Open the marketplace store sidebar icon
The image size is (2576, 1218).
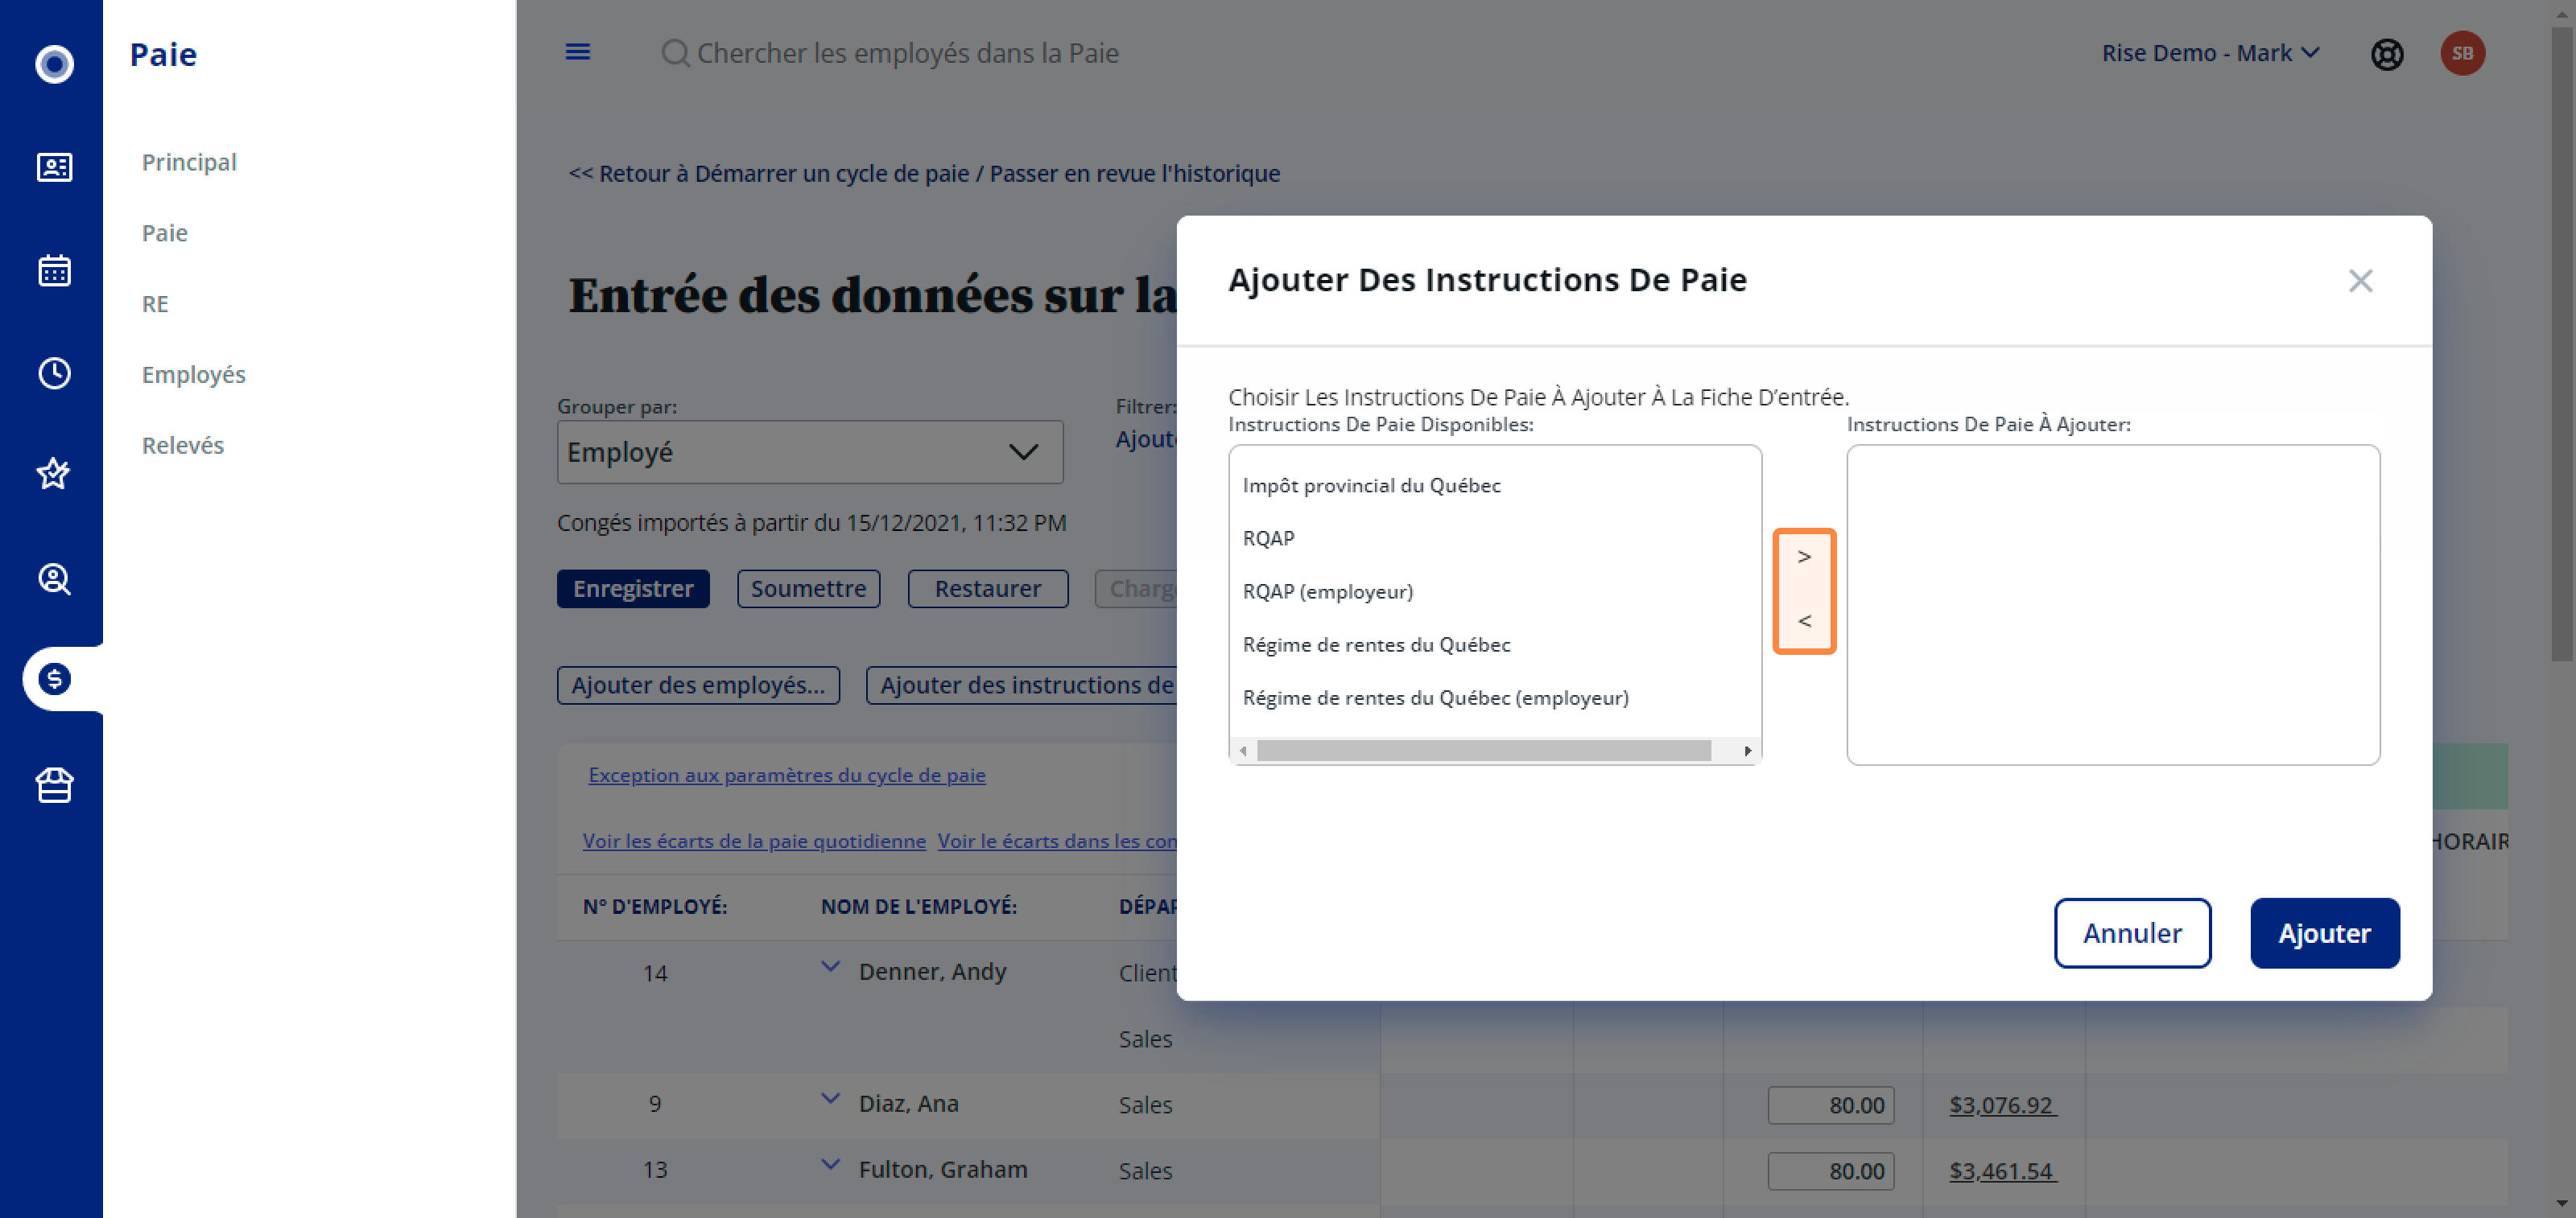click(x=54, y=784)
